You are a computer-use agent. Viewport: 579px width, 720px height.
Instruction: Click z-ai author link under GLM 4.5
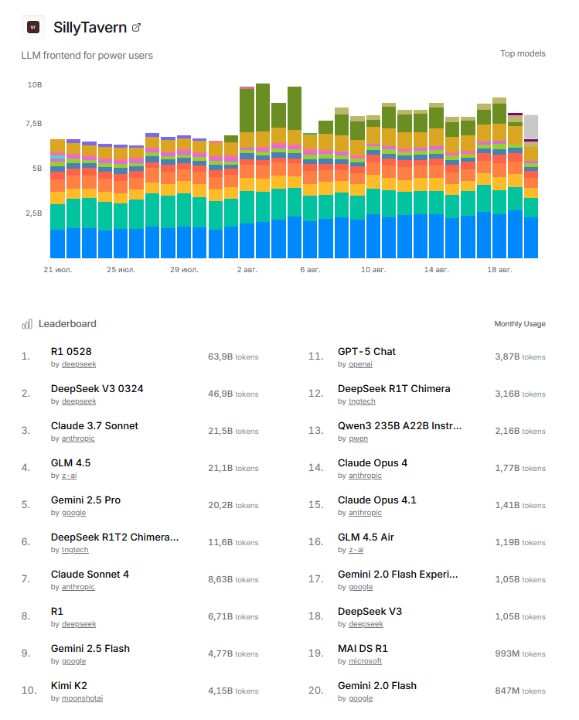pyautogui.click(x=70, y=476)
